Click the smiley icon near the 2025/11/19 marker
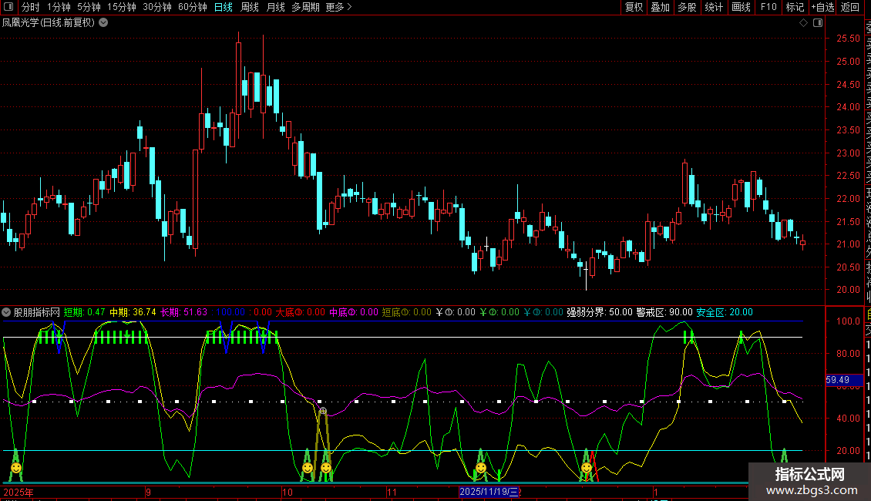The height and width of the screenshot is (501, 871). tap(481, 468)
